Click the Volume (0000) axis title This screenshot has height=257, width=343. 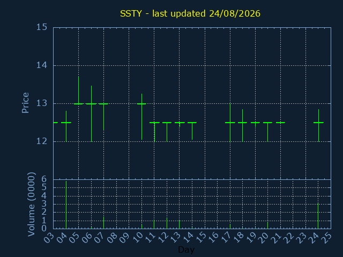31,205
